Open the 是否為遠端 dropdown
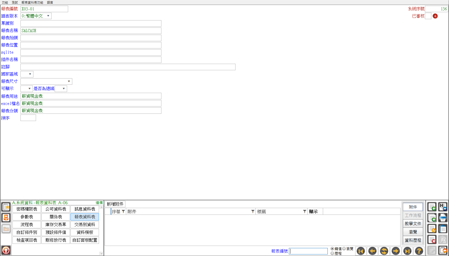The height and width of the screenshot is (256, 449). tap(61, 89)
